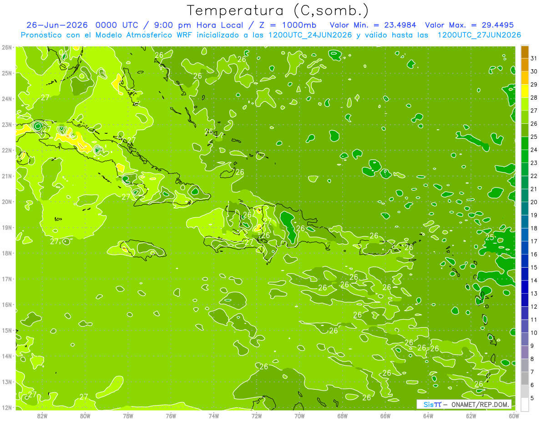Select the 21N latitude axis label

pos(7,176)
